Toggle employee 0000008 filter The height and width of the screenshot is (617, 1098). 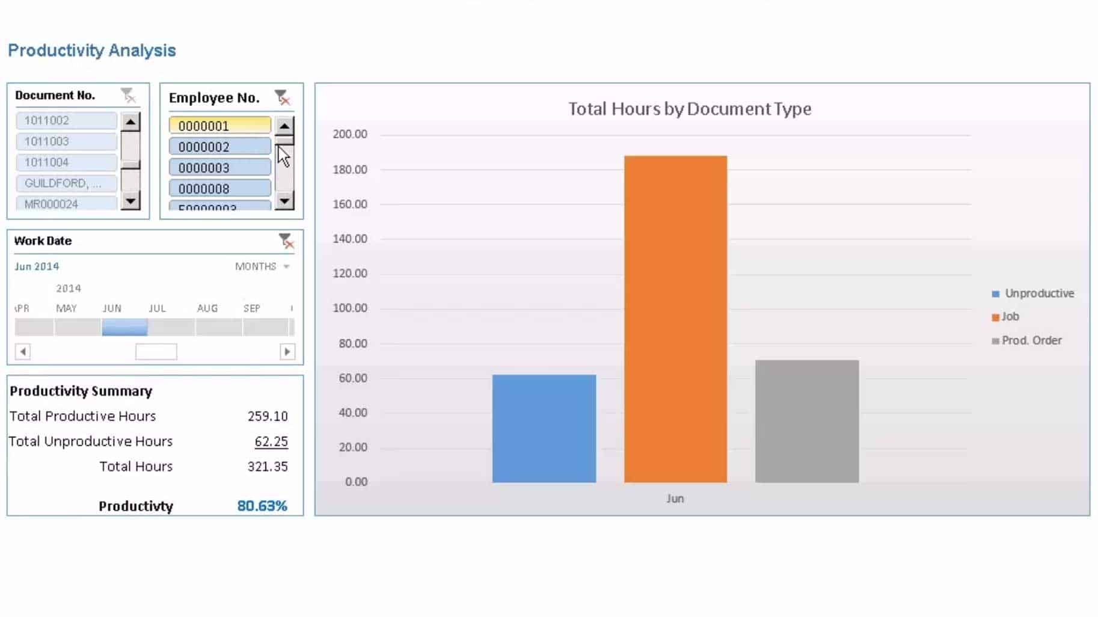(x=220, y=189)
